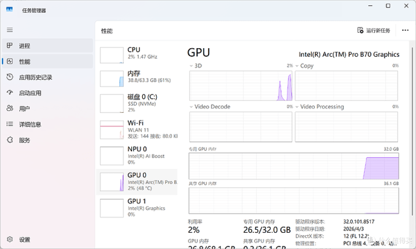Click the 运行新任务 run new task icon
The image size is (416, 249).
point(360,30)
